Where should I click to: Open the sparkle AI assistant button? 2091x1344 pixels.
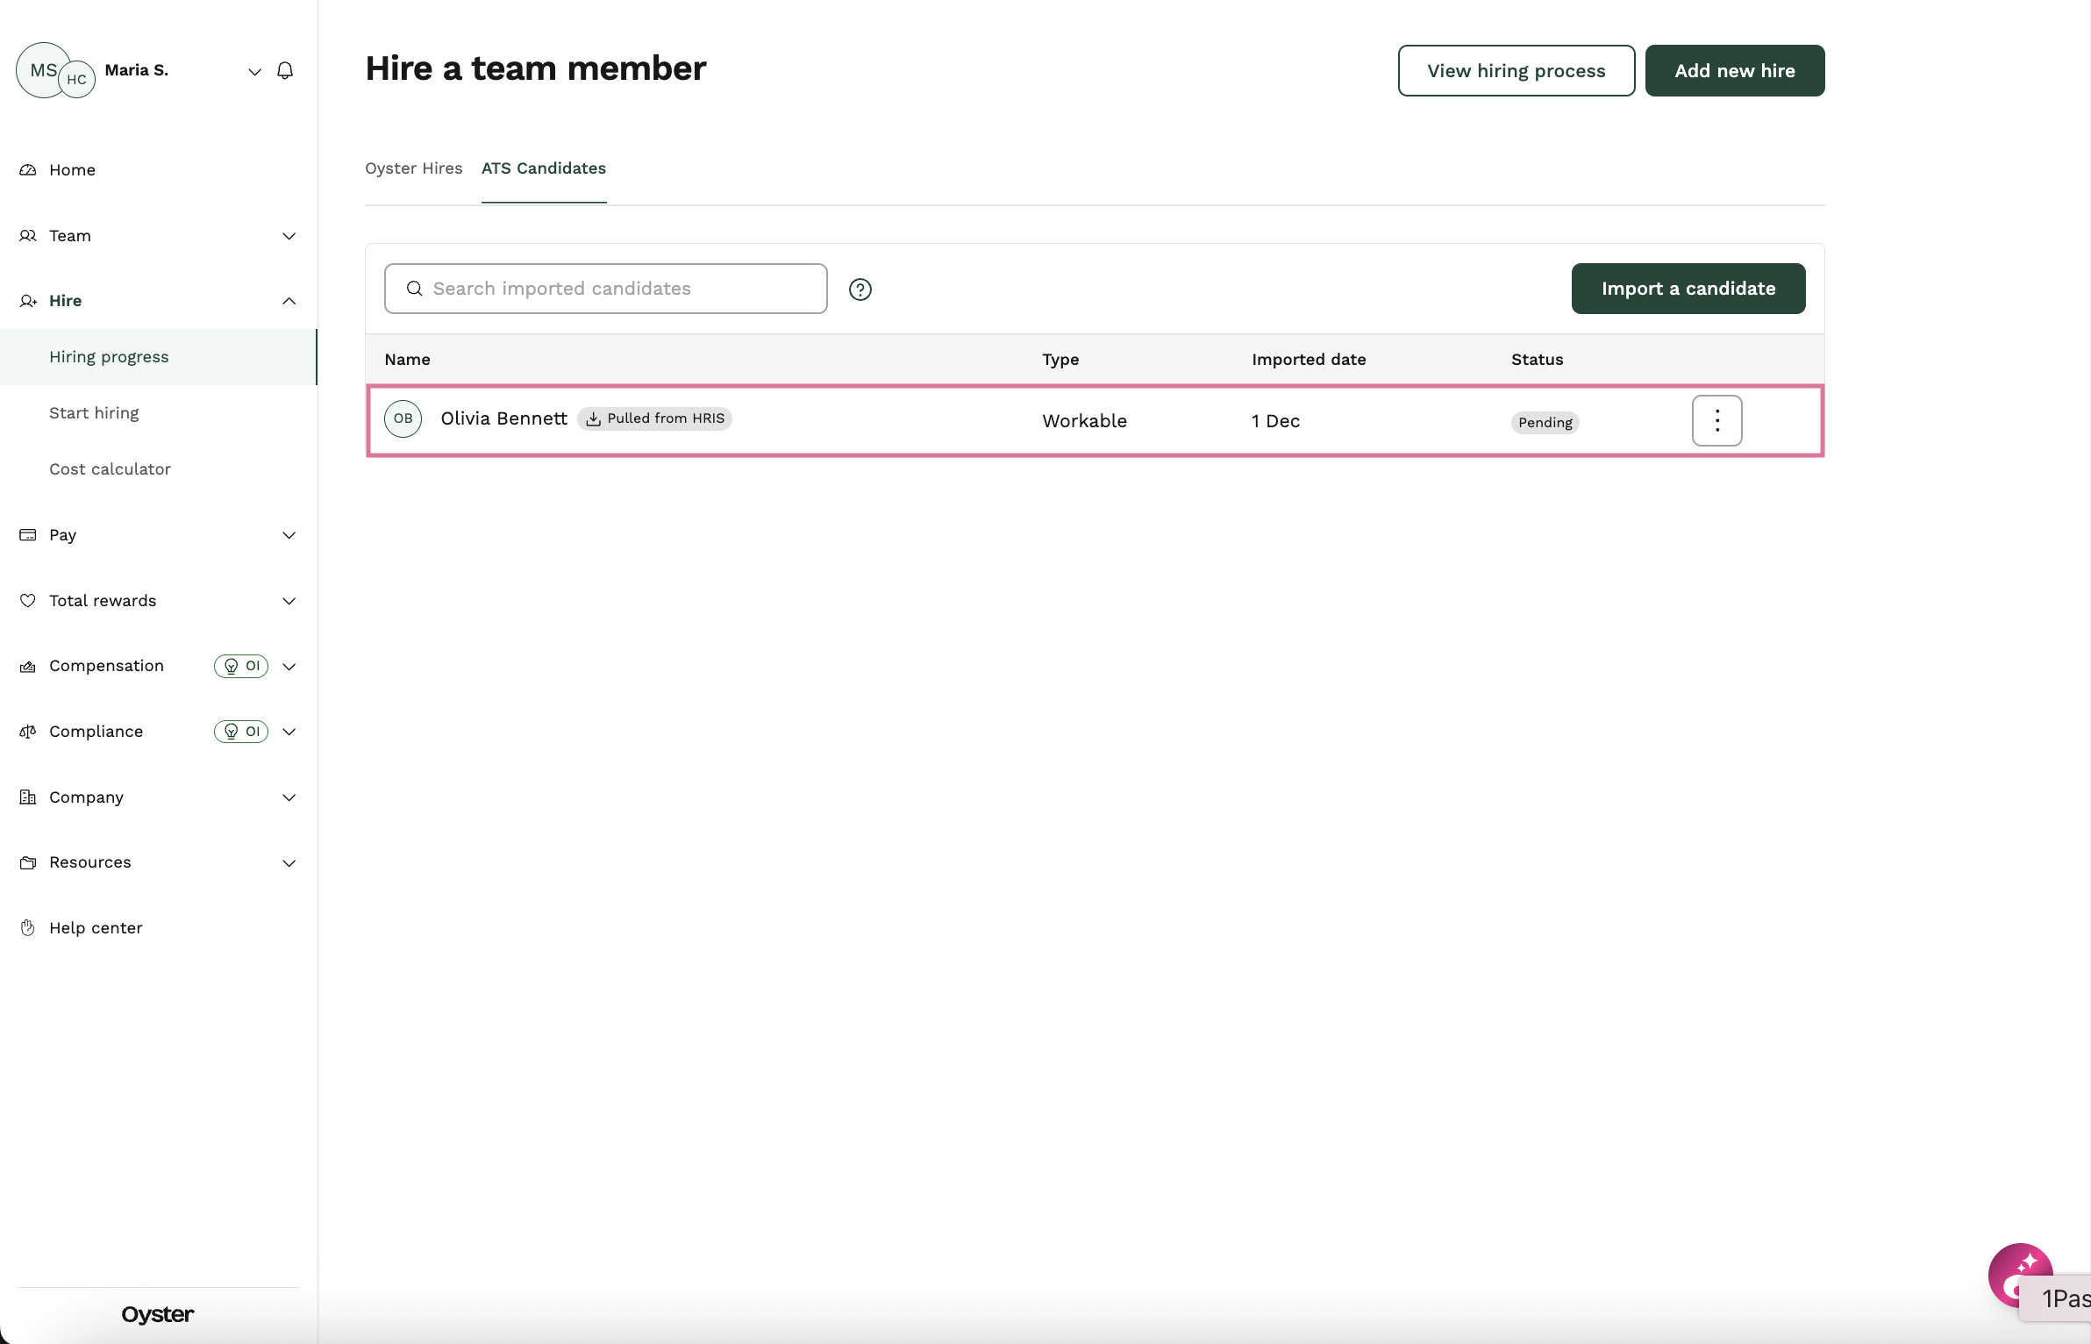[x=2019, y=1274]
